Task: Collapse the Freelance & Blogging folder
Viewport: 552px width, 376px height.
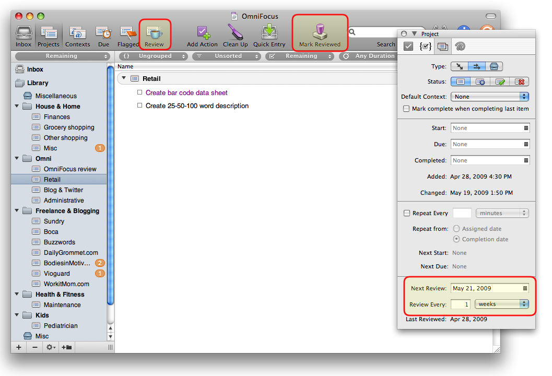Action: (x=17, y=210)
